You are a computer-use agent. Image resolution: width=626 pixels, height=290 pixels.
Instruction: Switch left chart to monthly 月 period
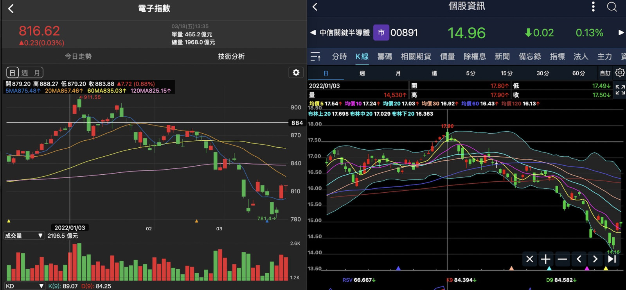coord(37,73)
